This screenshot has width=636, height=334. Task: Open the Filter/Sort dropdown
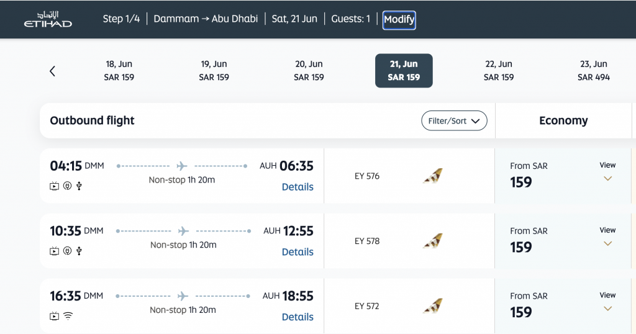point(454,121)
